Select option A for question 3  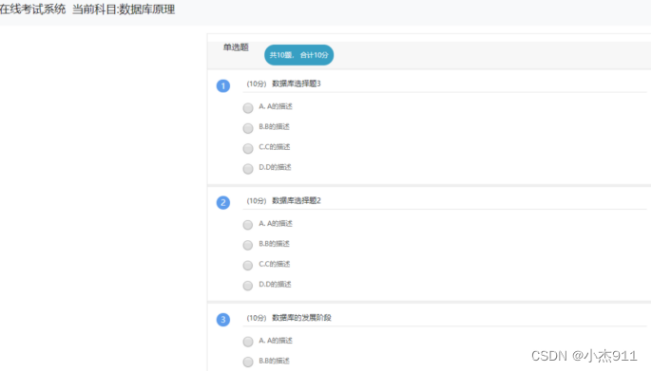(248, 342)
